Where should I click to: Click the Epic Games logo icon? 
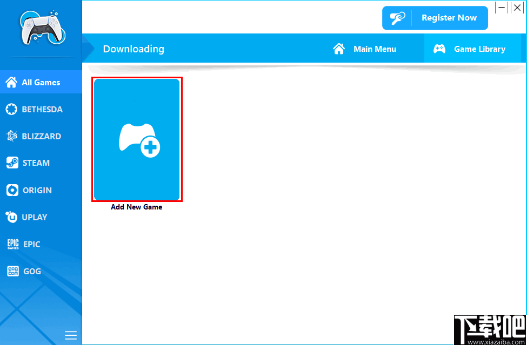tap(13, 245)
